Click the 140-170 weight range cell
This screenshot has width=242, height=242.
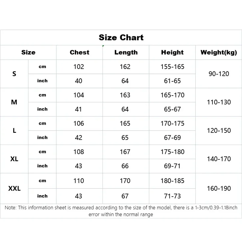[219, 159]
